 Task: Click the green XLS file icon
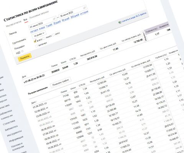120,23
